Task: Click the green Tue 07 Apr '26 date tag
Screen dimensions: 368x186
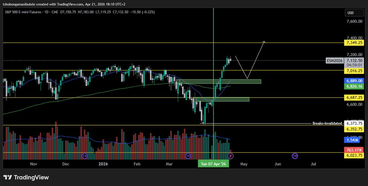Action: [x=213, y=164]
